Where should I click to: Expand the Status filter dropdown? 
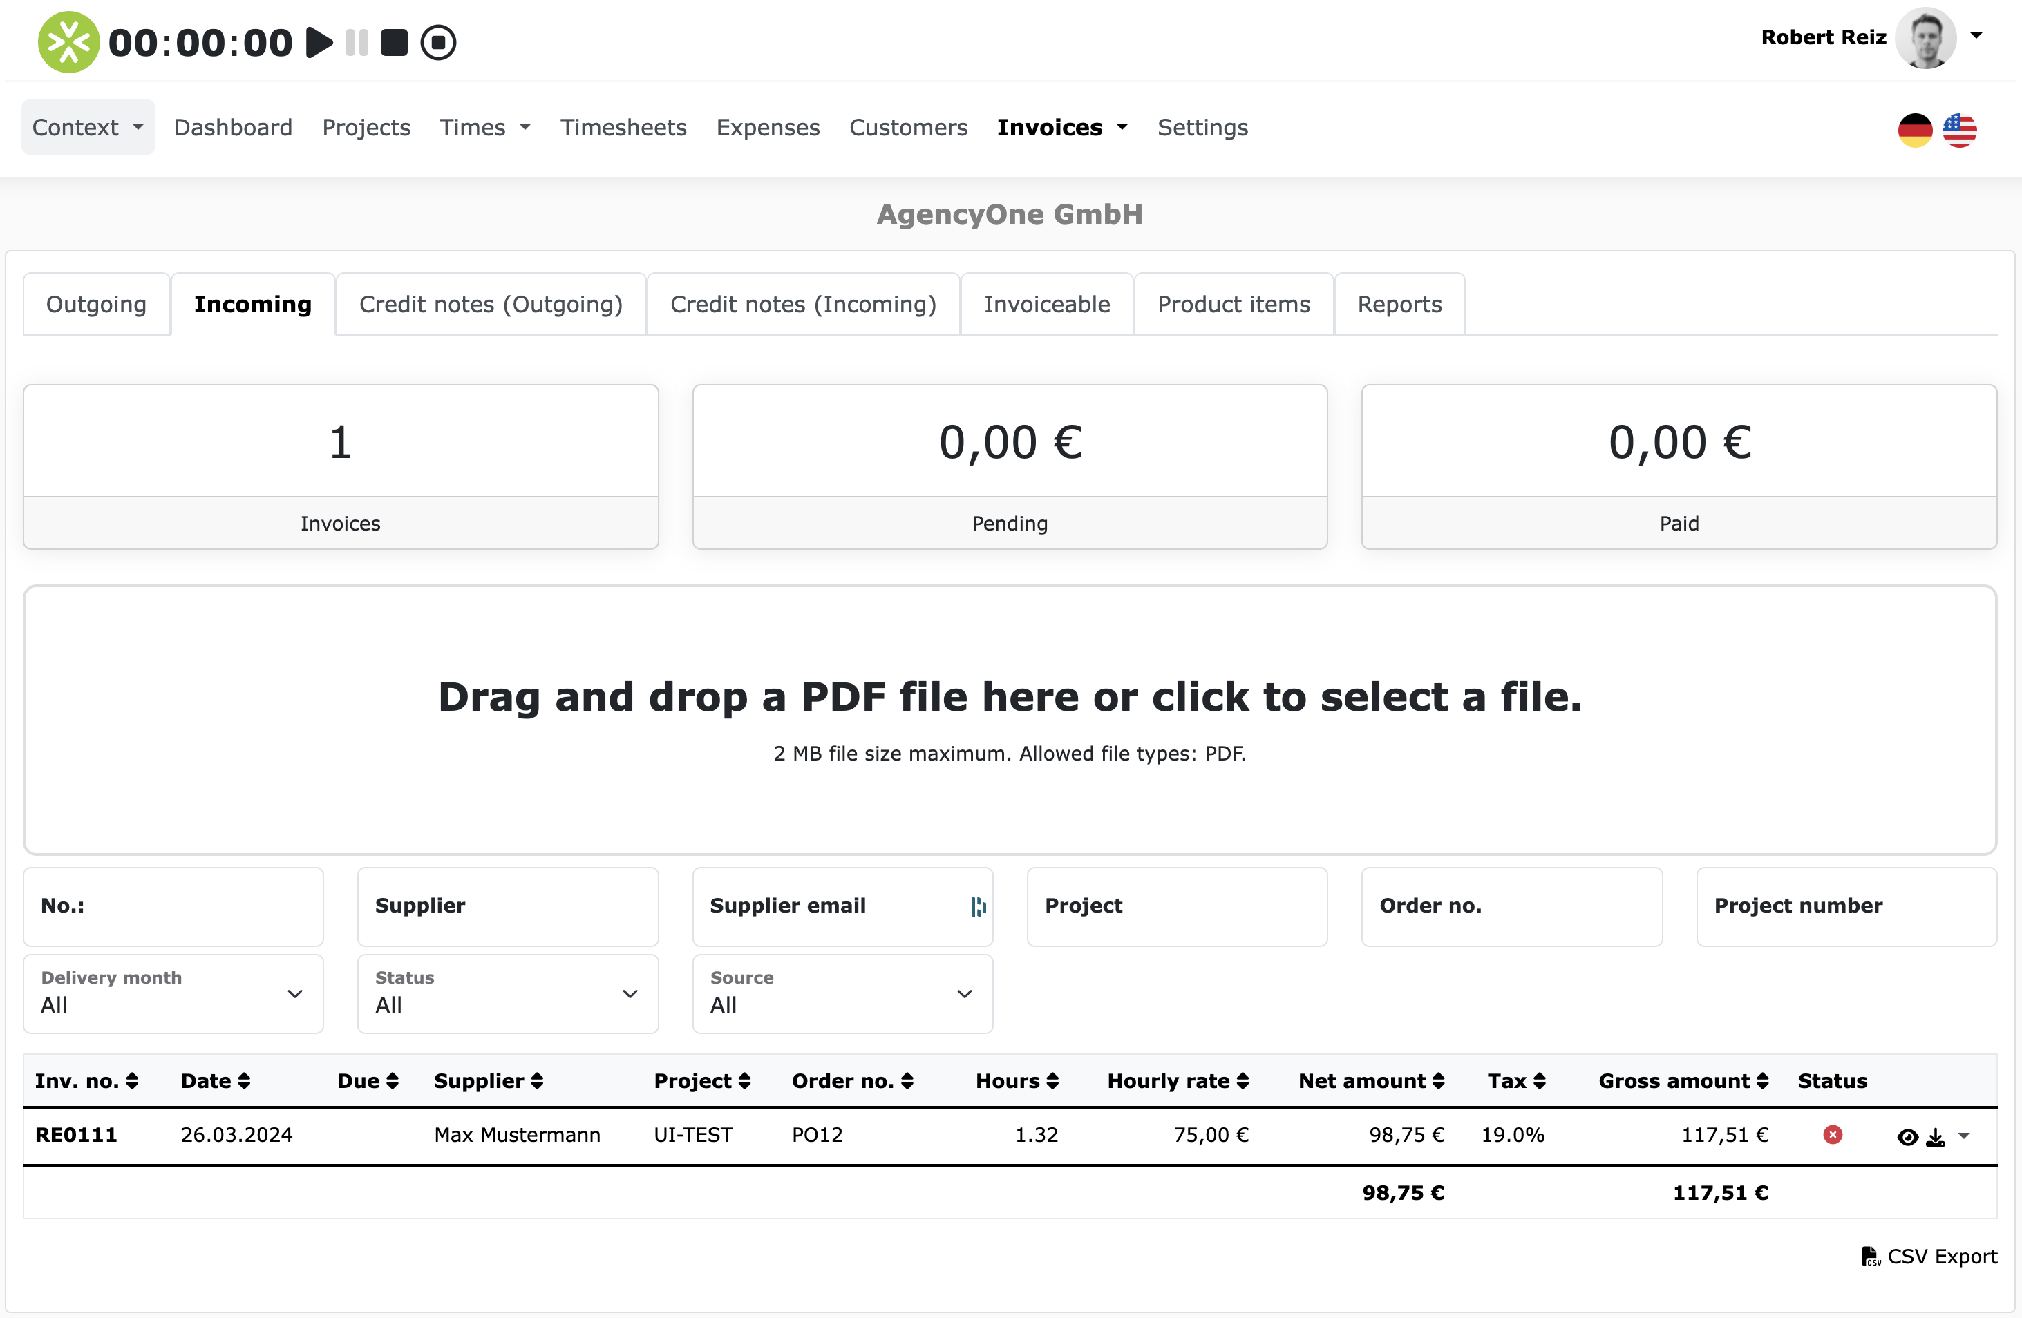507,993
